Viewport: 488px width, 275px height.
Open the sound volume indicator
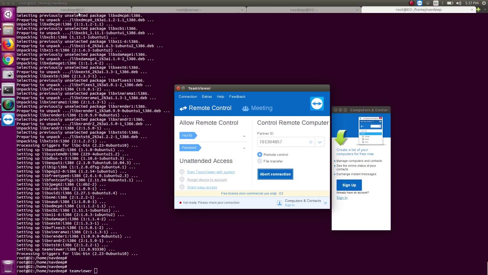click(x=459, y=3)
